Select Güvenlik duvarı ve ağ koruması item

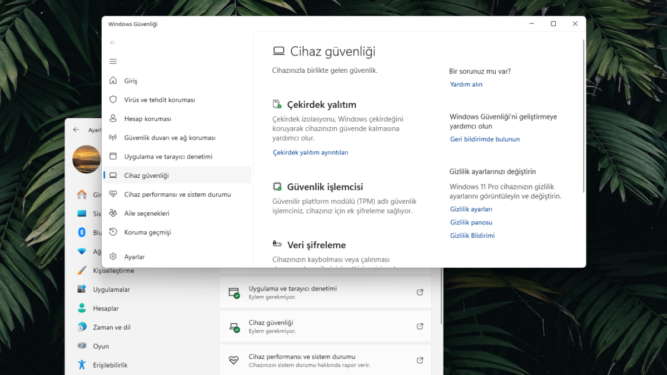click(177, 137)
